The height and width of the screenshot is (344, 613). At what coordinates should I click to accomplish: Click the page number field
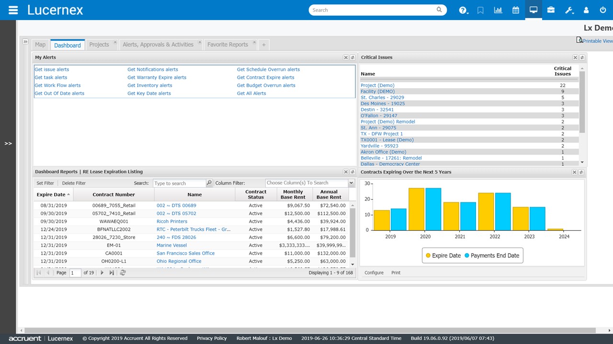tap(75, 273)
